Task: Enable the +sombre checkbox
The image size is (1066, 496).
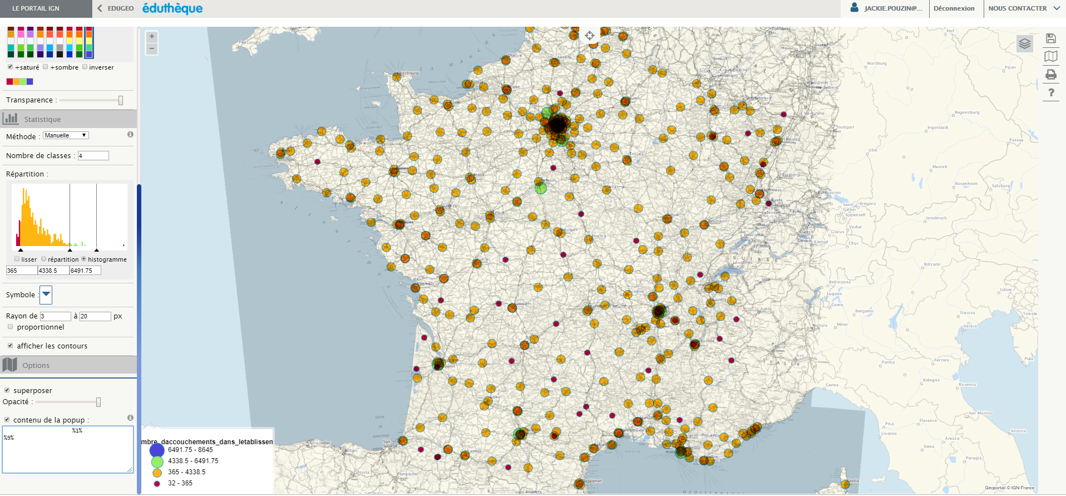Action: [x=46, y=67]
